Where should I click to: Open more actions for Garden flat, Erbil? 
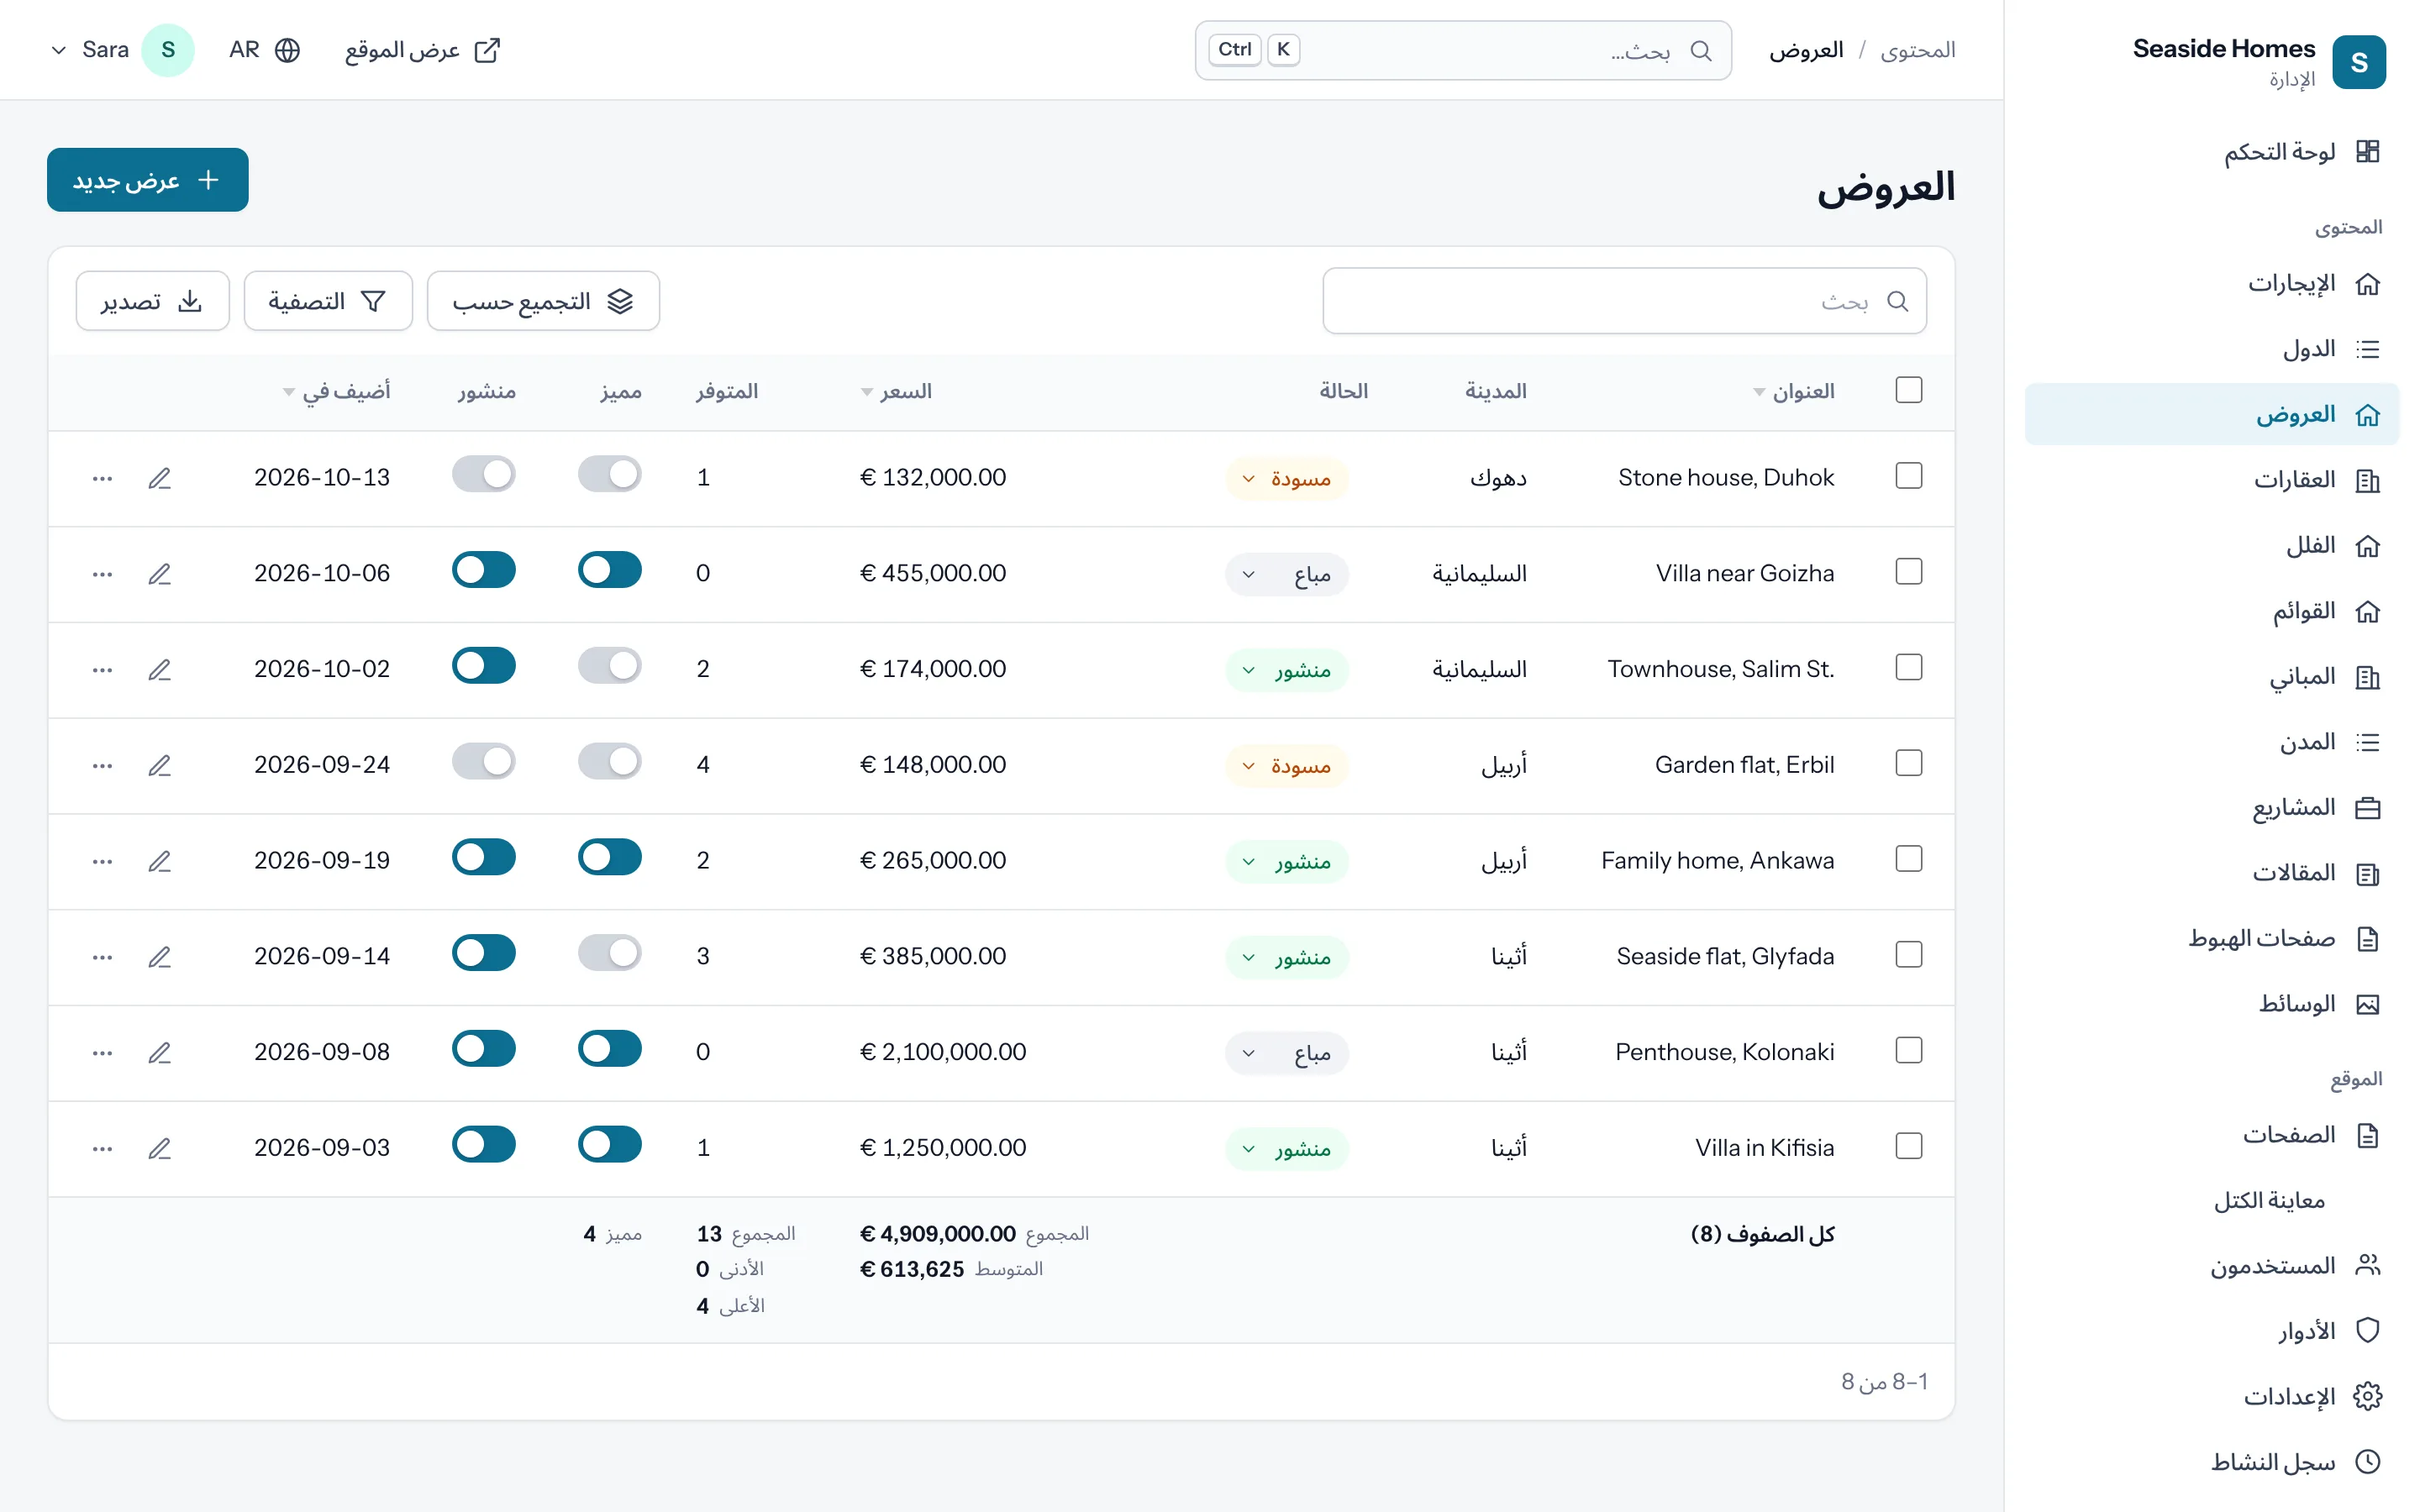102,766
